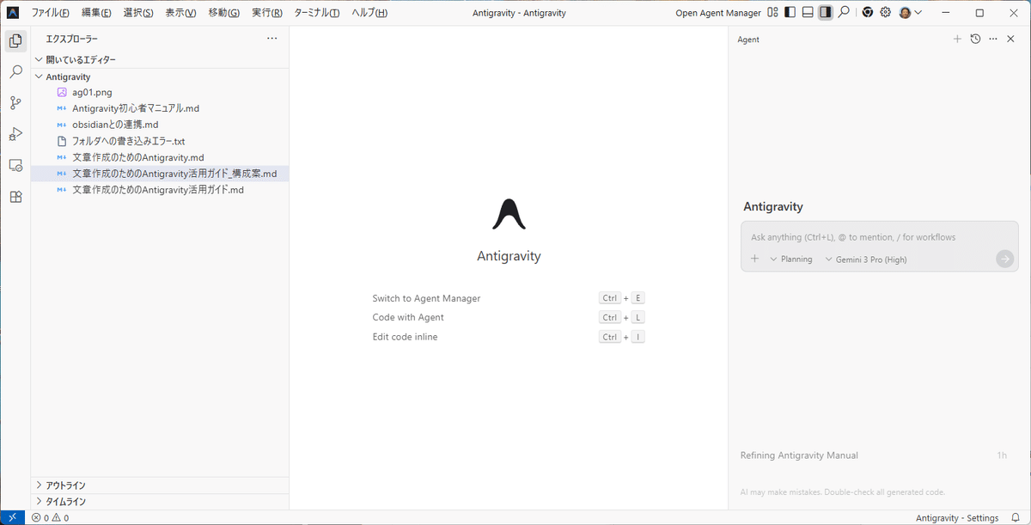Expand the タイムライン section
Screen dimensions: 1031x525
(160, 501)
